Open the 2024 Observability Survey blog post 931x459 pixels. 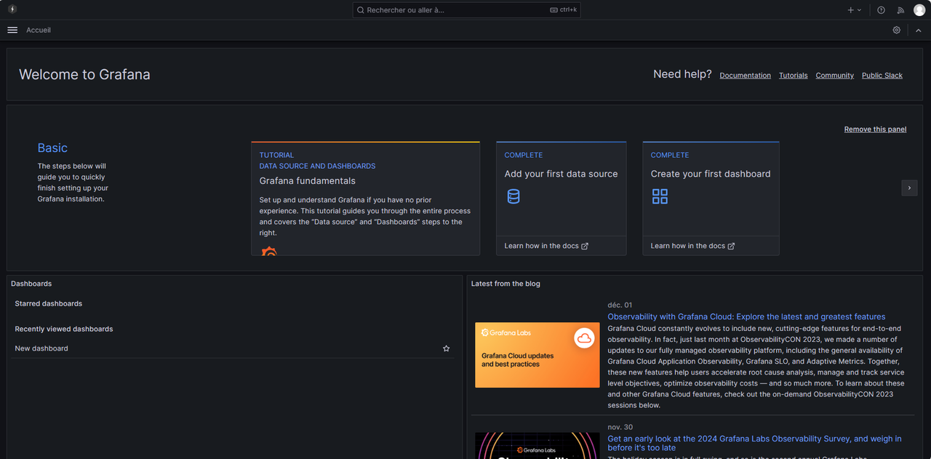[754, 443]
